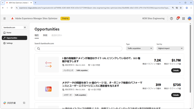Open the Type dropdown Traffic acquisition
Viewport: 194px width, 109px height.
[x=140, y=48]
